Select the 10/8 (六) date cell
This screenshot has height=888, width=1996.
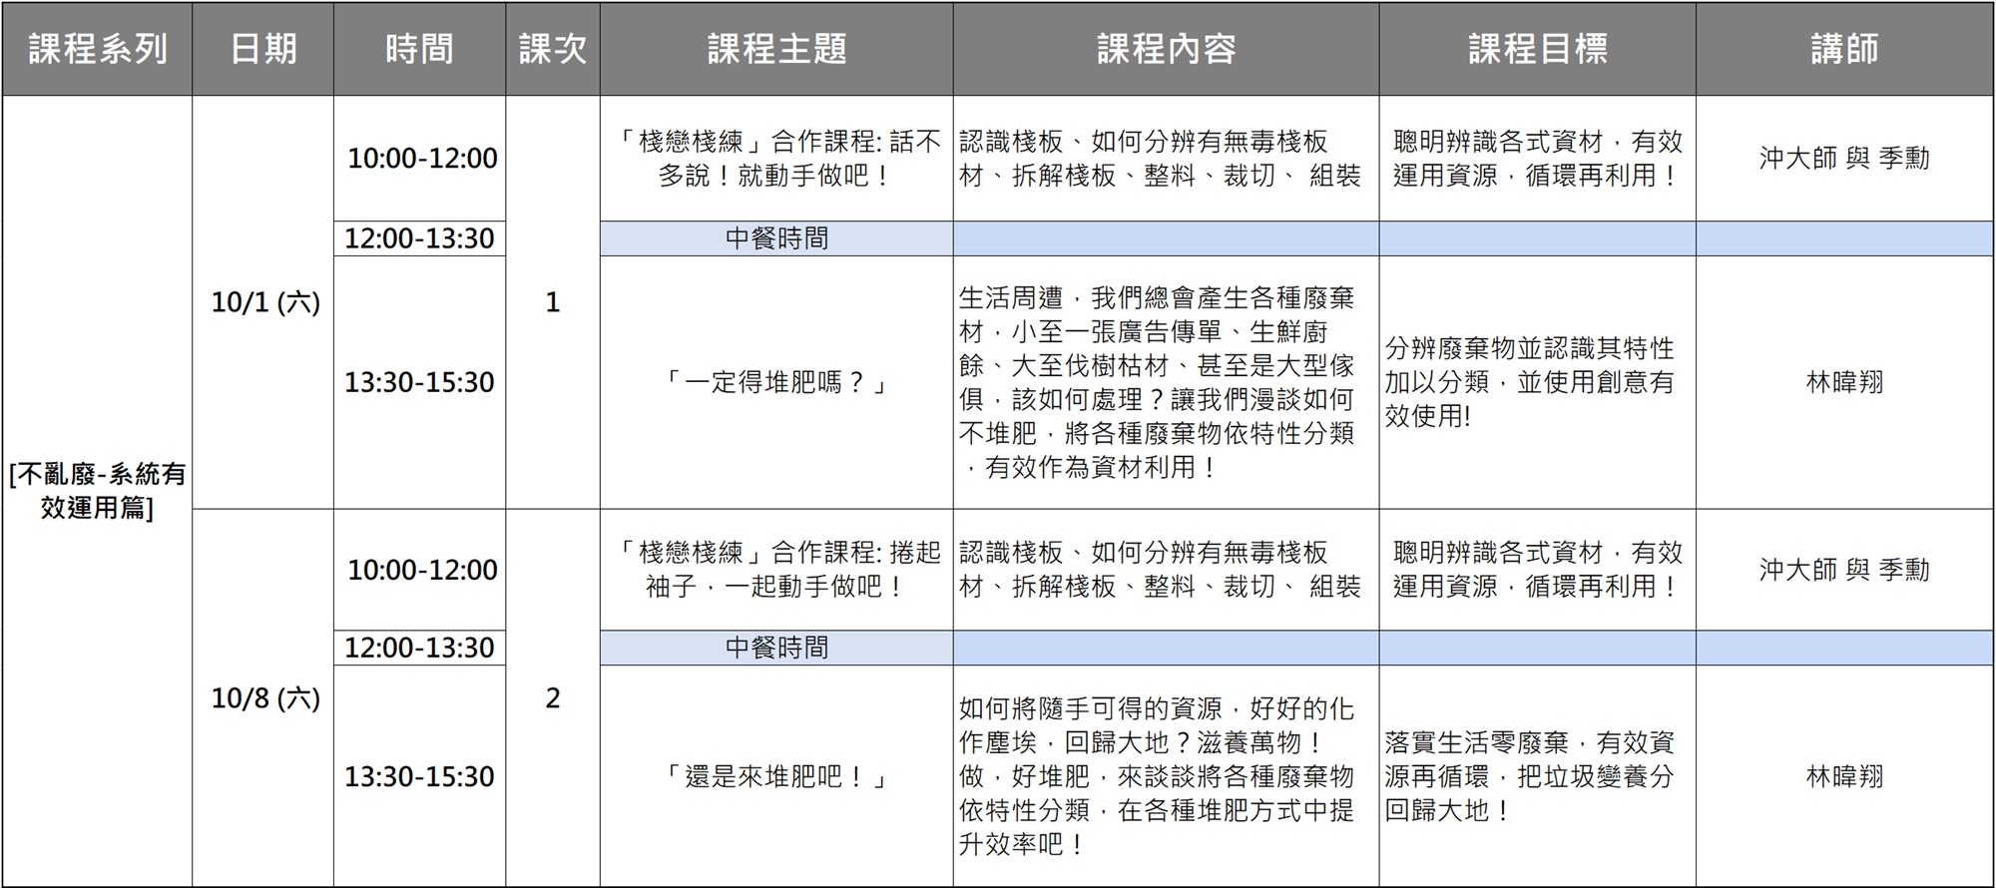pyautogui.click(x=264, y=698)
